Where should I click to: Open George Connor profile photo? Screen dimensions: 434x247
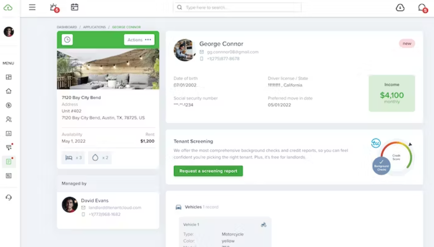coord(184,50)
